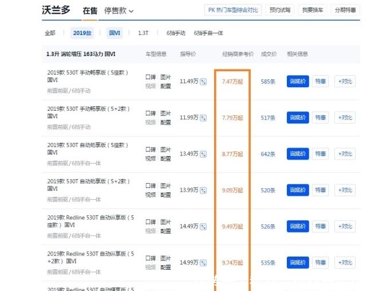Image resolution: width=367 pixels, height=291 pixels.
Task: Select the 全部 filter
Action: click(x=50, y=33)
